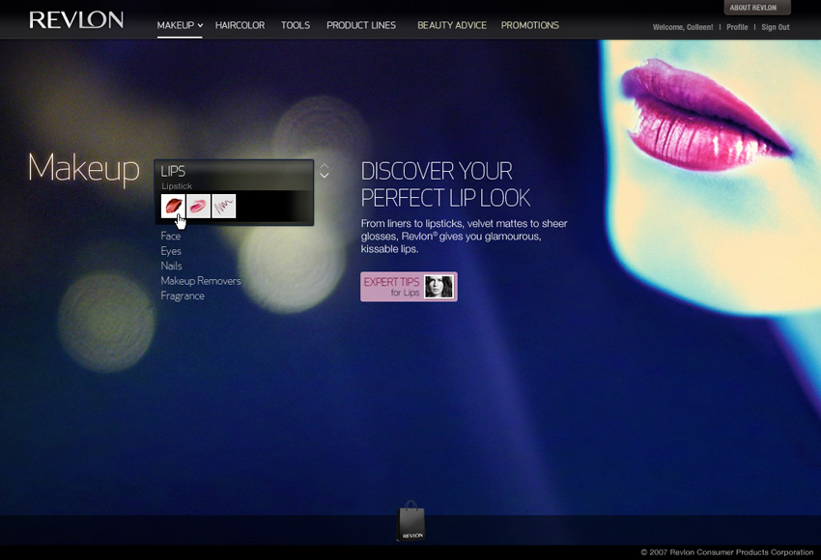Open the Promotions menu
This screenshot has width=821, height=560.
point(530,25)
